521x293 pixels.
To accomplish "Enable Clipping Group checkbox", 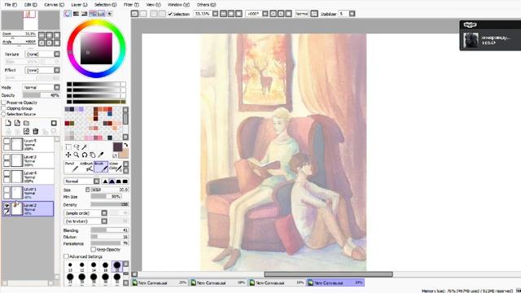I will coord(3,108).
